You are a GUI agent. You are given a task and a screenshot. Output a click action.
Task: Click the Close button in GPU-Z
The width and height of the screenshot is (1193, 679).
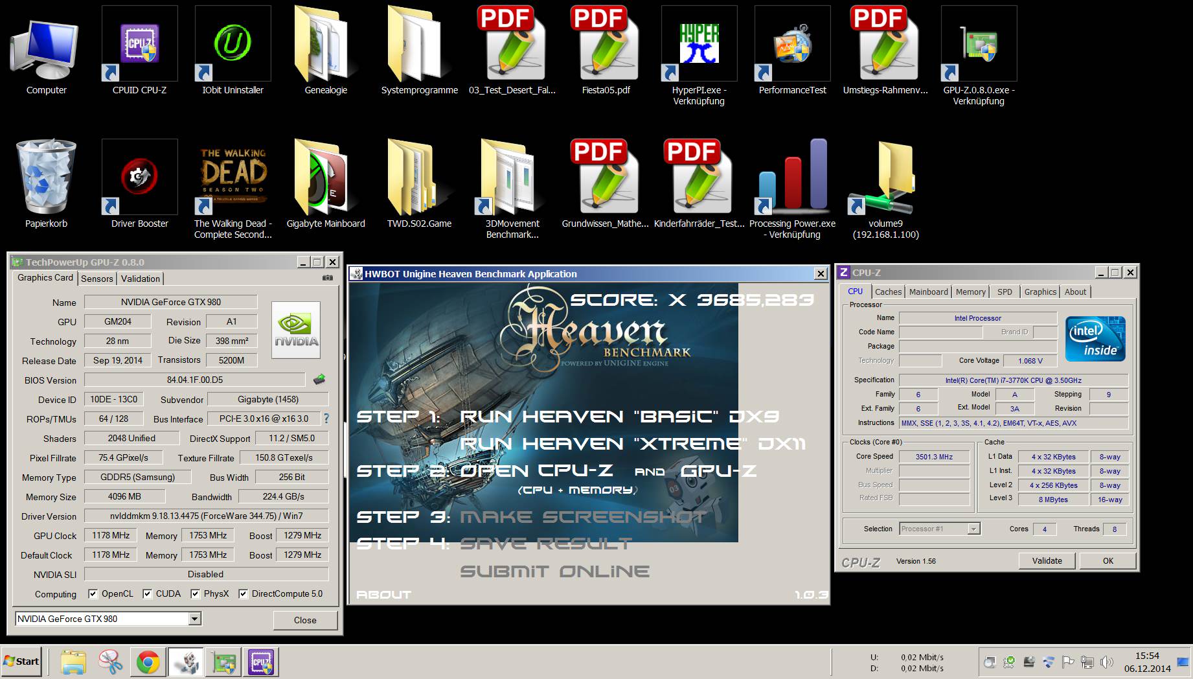click(x=305, y=620)
